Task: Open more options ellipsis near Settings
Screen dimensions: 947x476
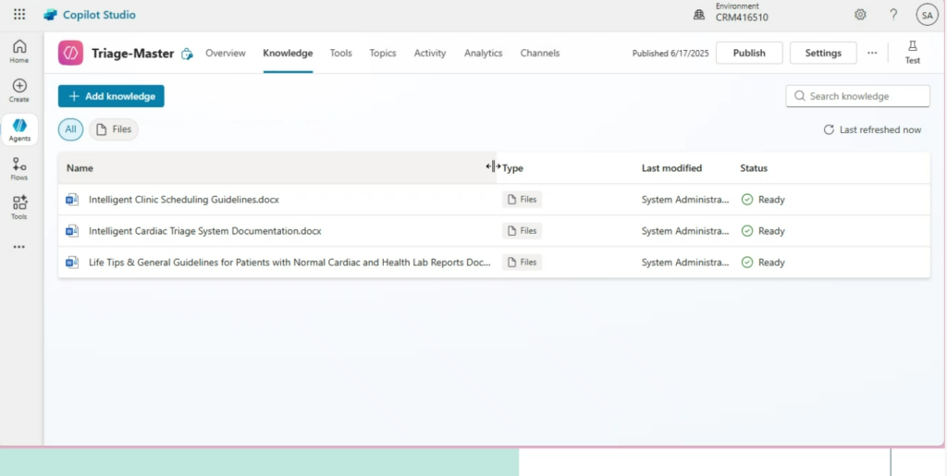Action: pos(872,53)
